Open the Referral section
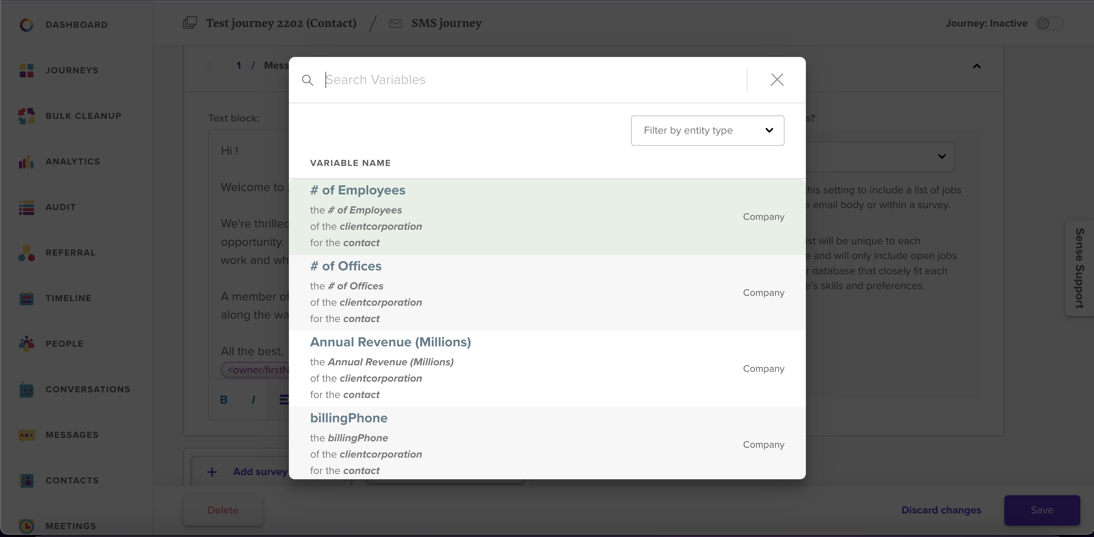Screen dimensions: 1094x537 point(70,253)
